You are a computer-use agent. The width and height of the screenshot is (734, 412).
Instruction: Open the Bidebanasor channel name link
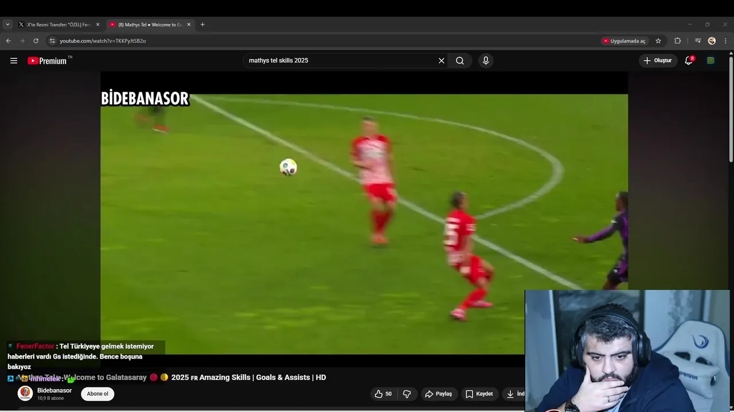(54, 390)
